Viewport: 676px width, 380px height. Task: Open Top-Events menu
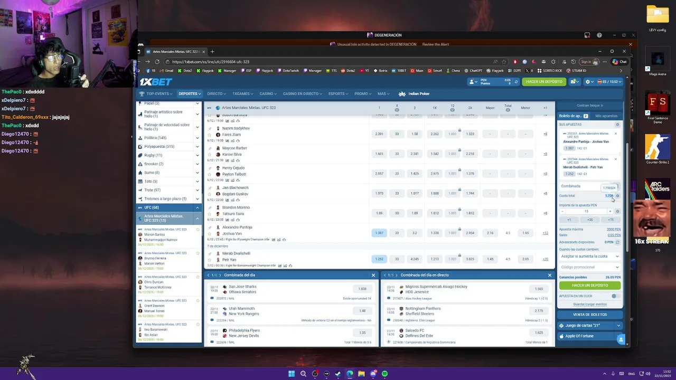156,94
